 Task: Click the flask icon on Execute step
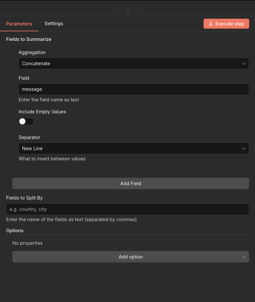click(x=211, y=24)
